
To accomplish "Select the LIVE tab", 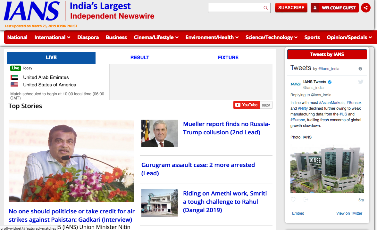I will pyautogui.click(x=51, y=58).
